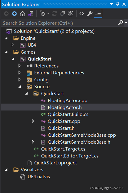Expand the References node
The image size is (128, 193).
click(20, 66)
